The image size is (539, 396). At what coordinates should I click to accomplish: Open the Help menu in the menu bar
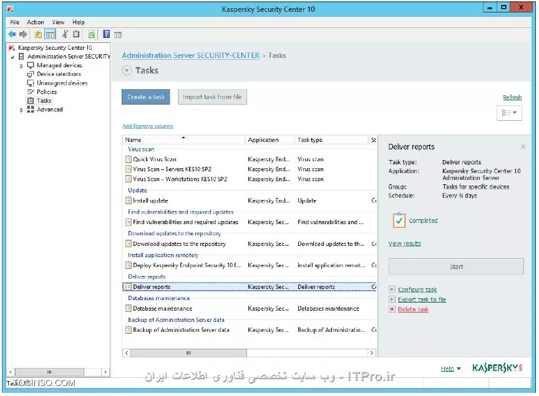click(79, 22)
